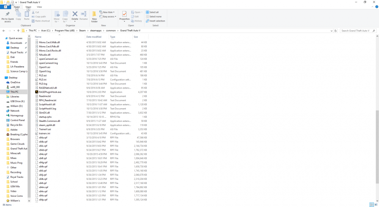
Task: Click the red Delete icon
Action: pos(75,14)
